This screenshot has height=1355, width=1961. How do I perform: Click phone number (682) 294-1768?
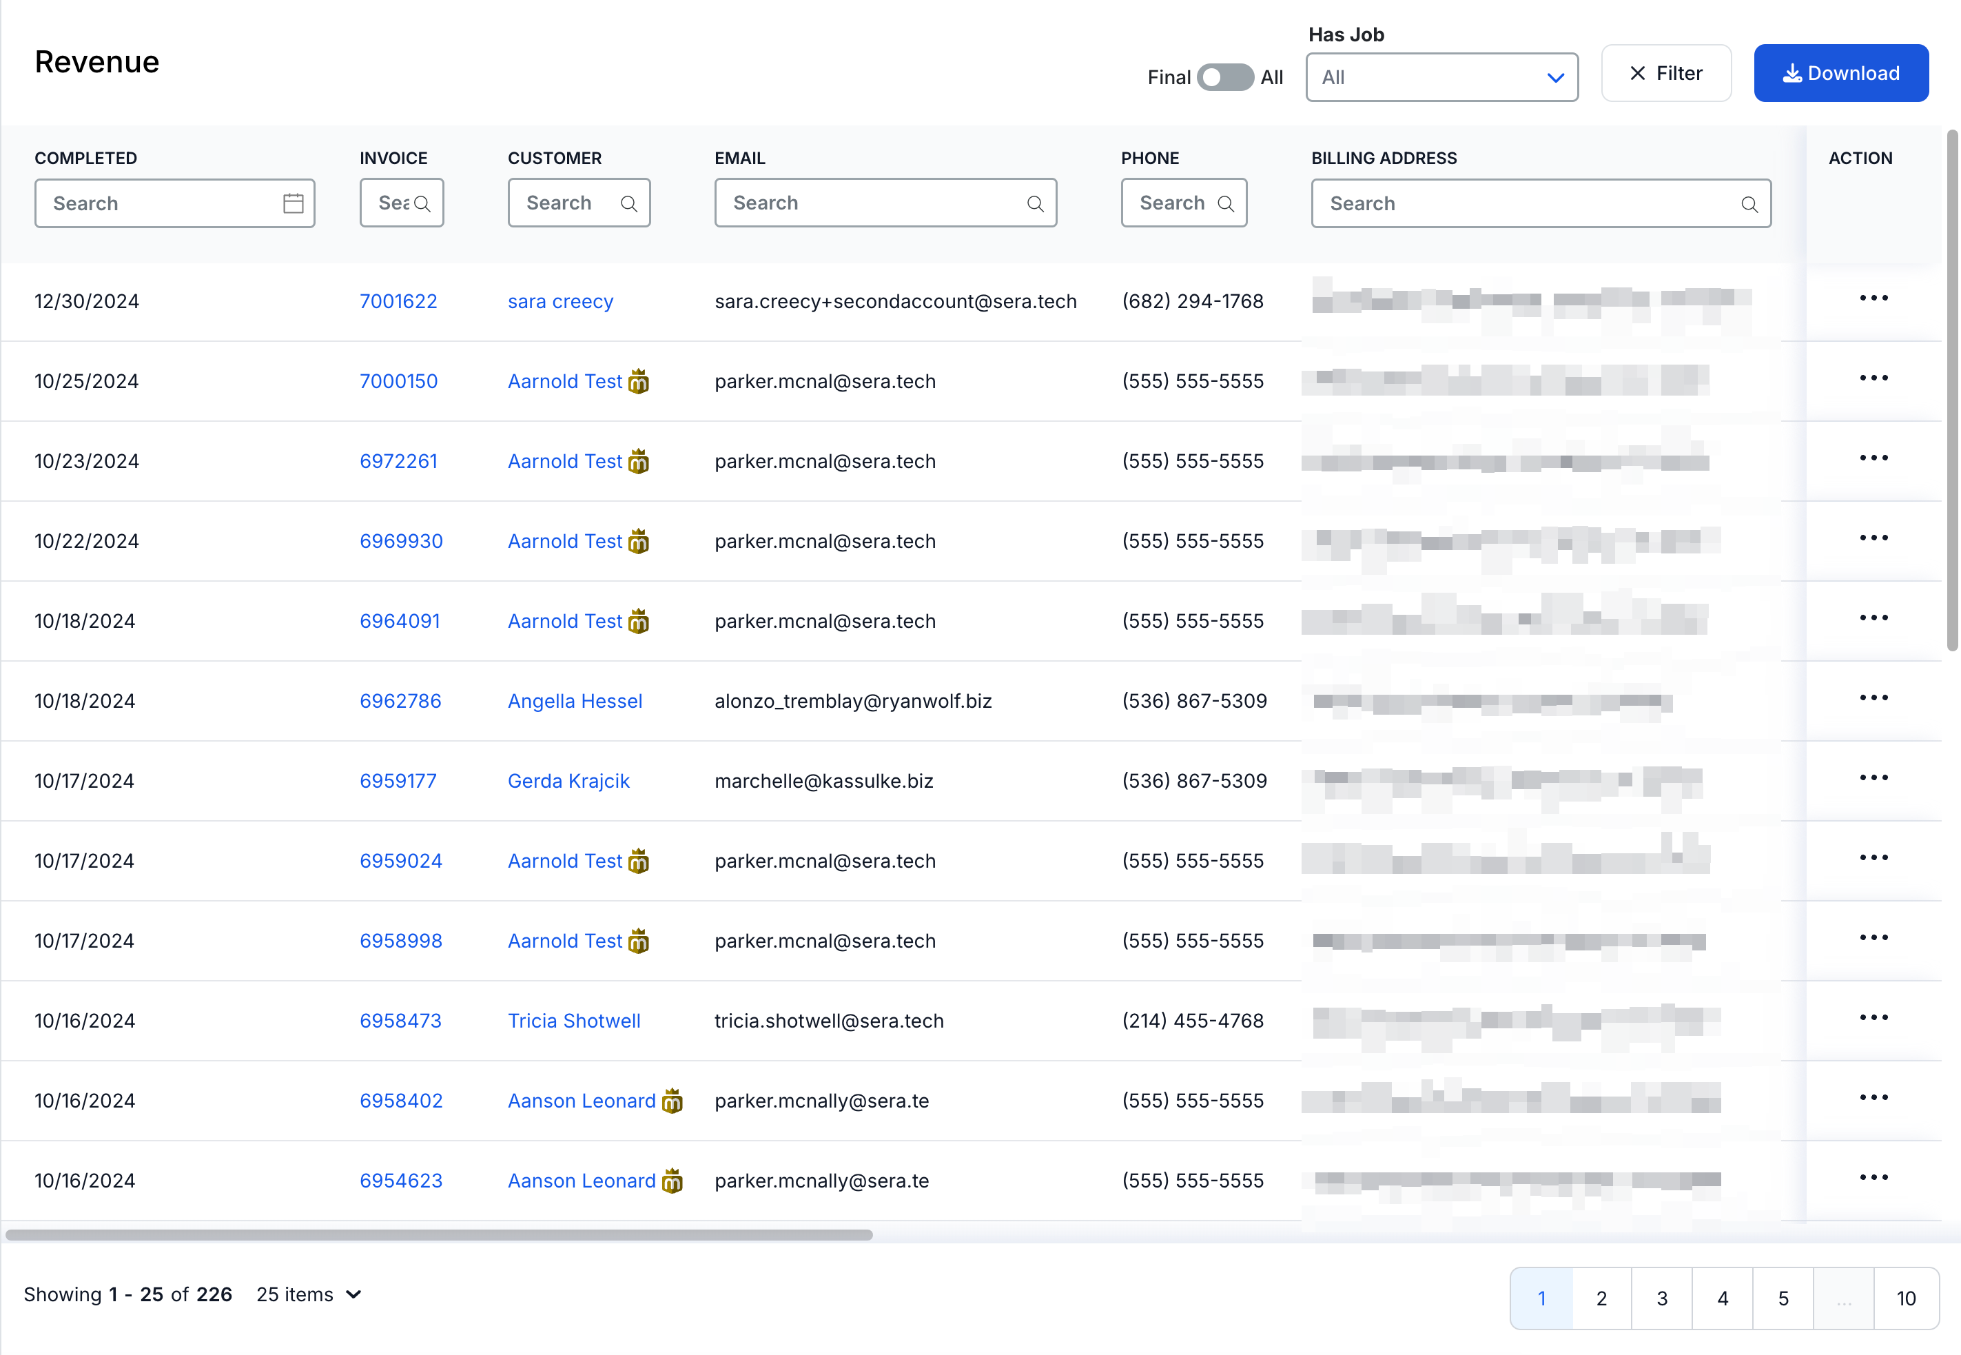[x=1192, y=301]
